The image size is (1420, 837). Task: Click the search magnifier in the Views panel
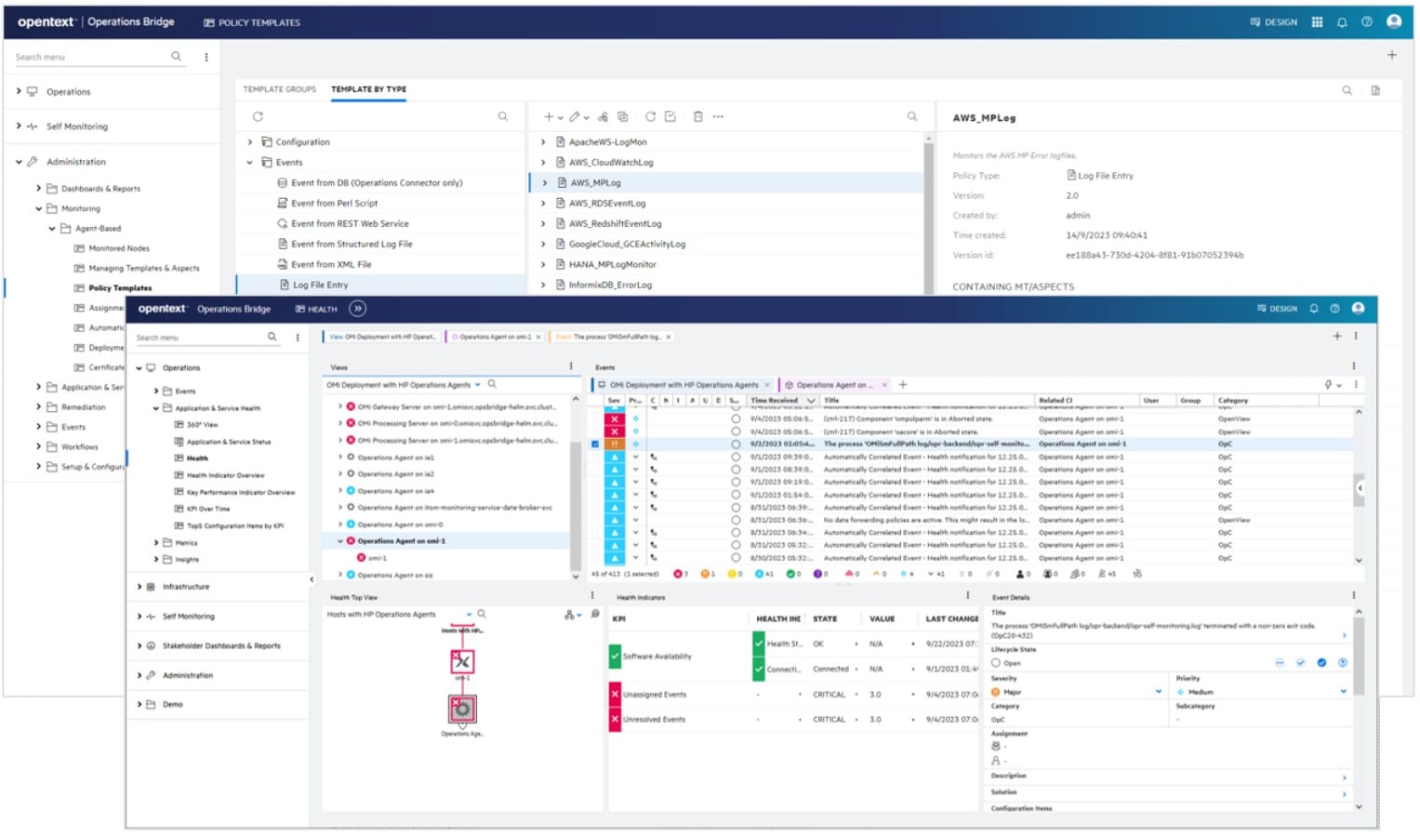(491, 383)
